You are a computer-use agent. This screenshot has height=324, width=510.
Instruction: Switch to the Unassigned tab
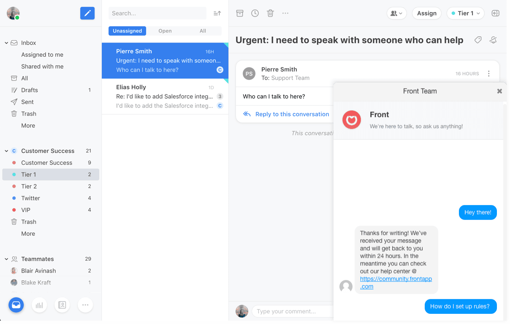point(127,31)
